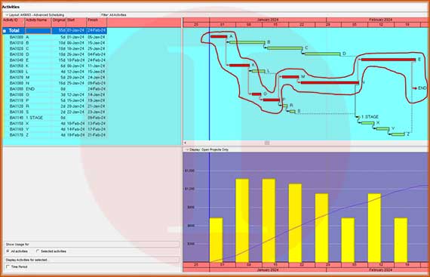This screenshot has height=277, width=430.
Task: Enable the Time Period checkbox
Action: (8, 266)
